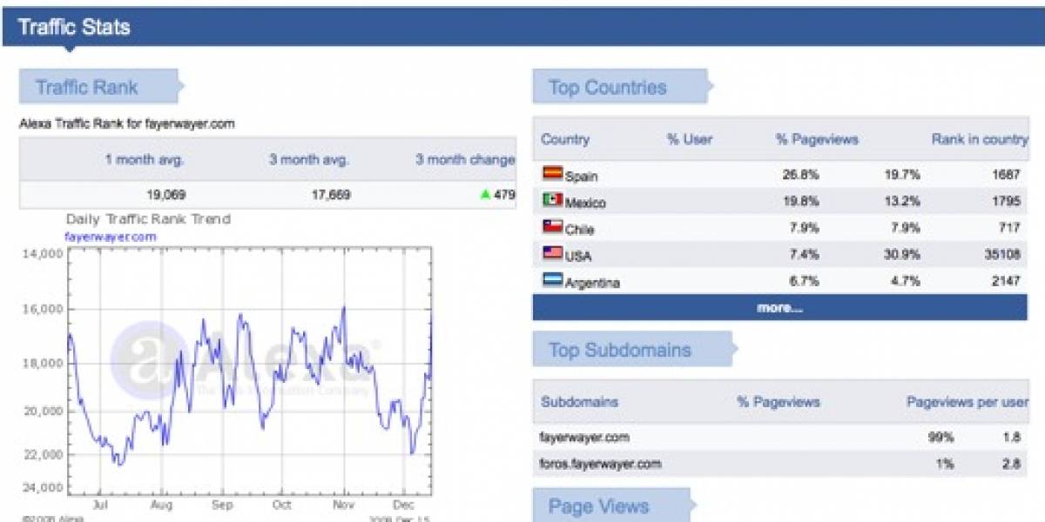Open the more... countries bar
Image resolution: width=1045 pixels, height=522 pixels.
click(x=779, y=308)
